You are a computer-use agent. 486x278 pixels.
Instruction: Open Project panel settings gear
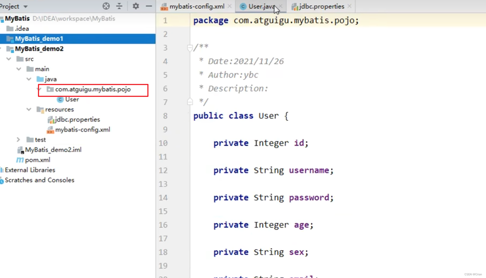tap(136, 6)
